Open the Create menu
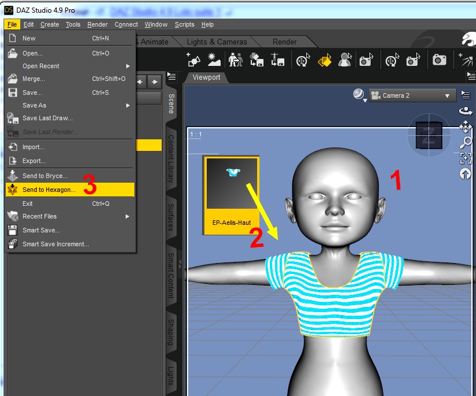This screenshot has height=396, width=476. pyautogui.click(x=50, y=24)
